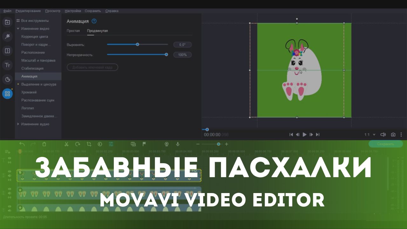Open the filters magic wand tab
The width and height of the screenshot is (407, 229).
pos(7,37)
